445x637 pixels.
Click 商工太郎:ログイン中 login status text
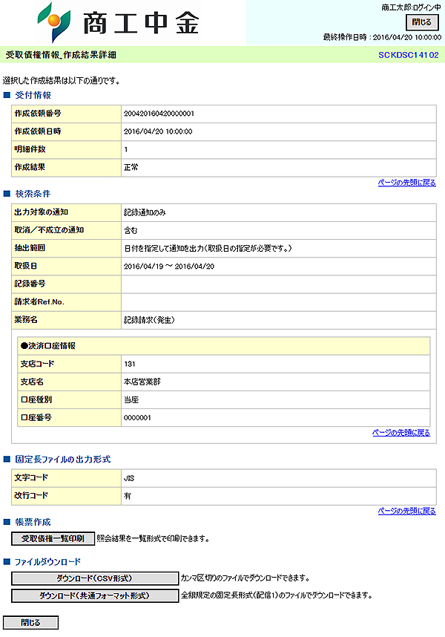pos(411,7)
